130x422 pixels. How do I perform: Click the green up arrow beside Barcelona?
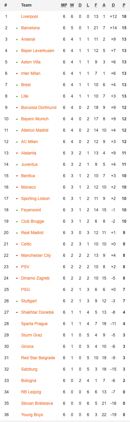pyautogui.click(x=17, y=28)
